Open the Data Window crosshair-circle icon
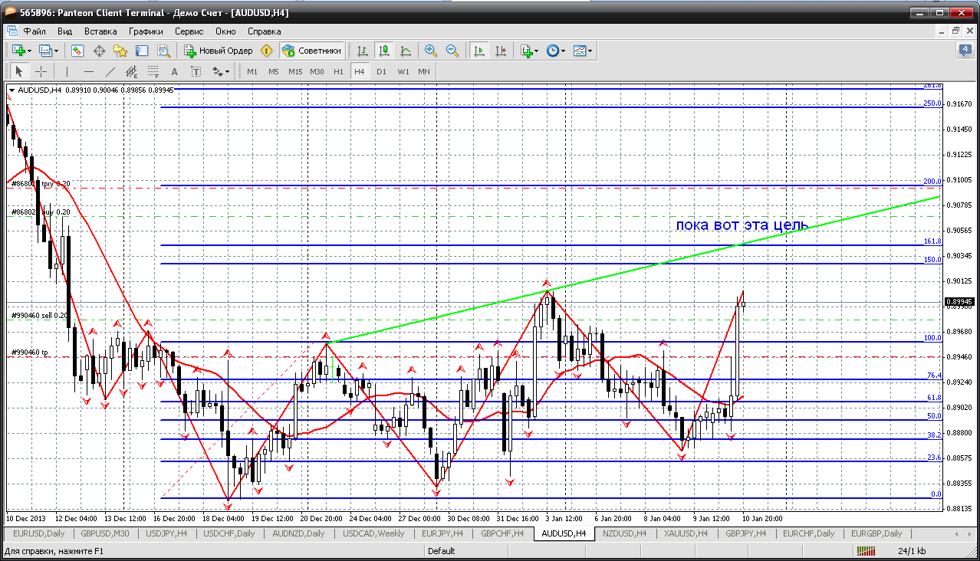 pyautogui.click(x=99, y=51)
